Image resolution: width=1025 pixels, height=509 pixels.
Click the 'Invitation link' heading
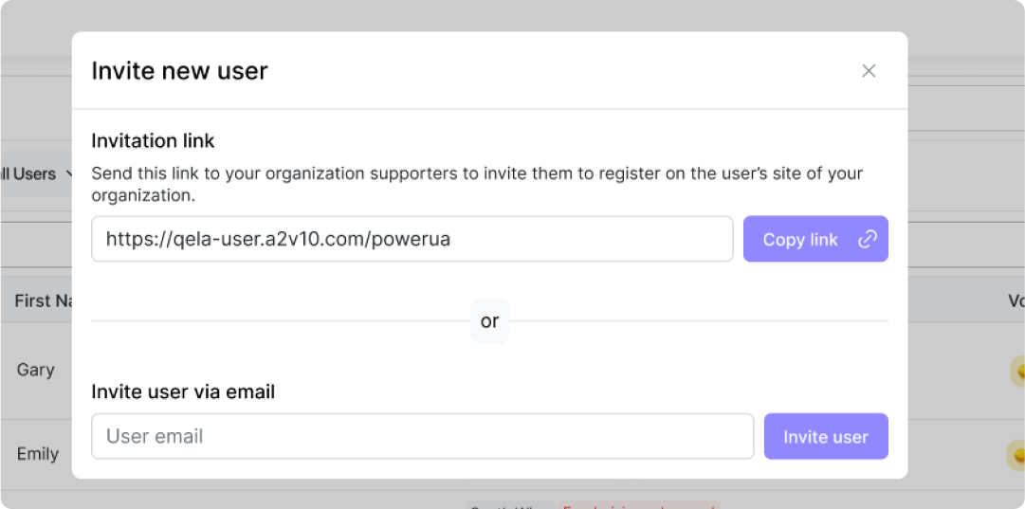(153, 141)
